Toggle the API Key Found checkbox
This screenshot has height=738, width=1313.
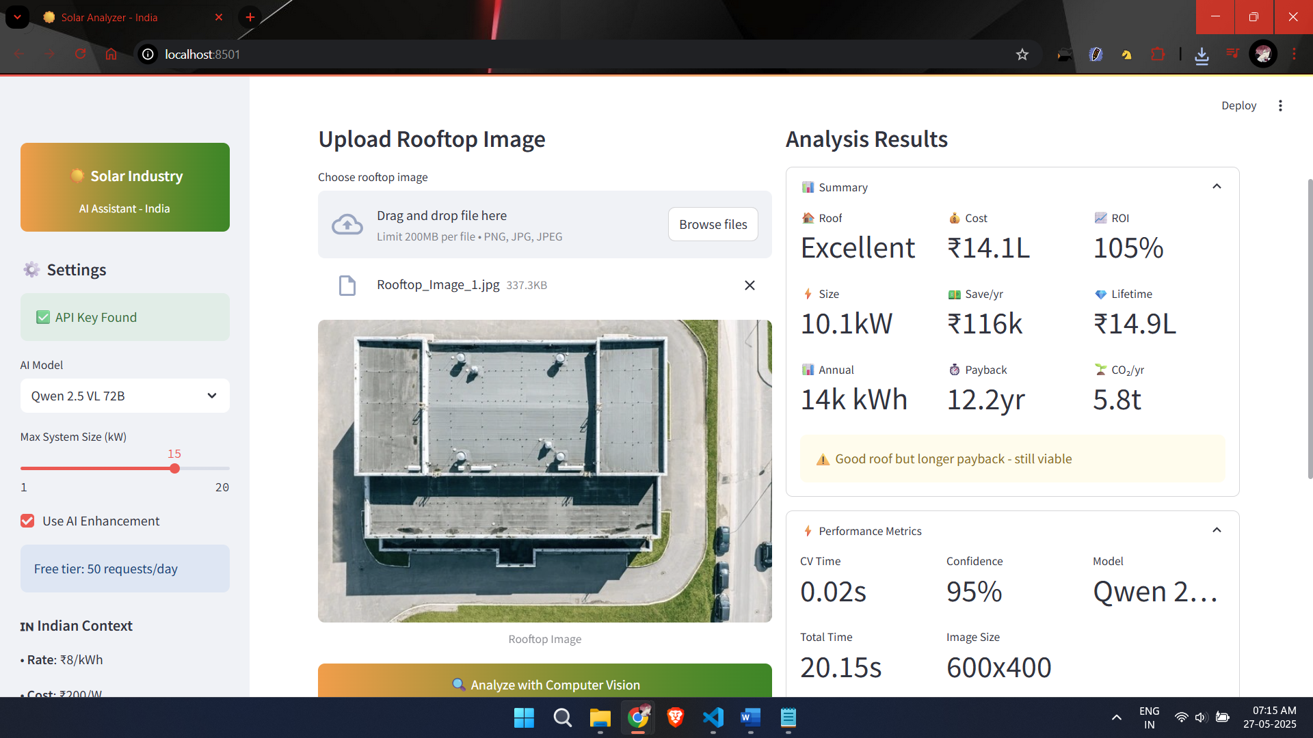coord(42,316)
